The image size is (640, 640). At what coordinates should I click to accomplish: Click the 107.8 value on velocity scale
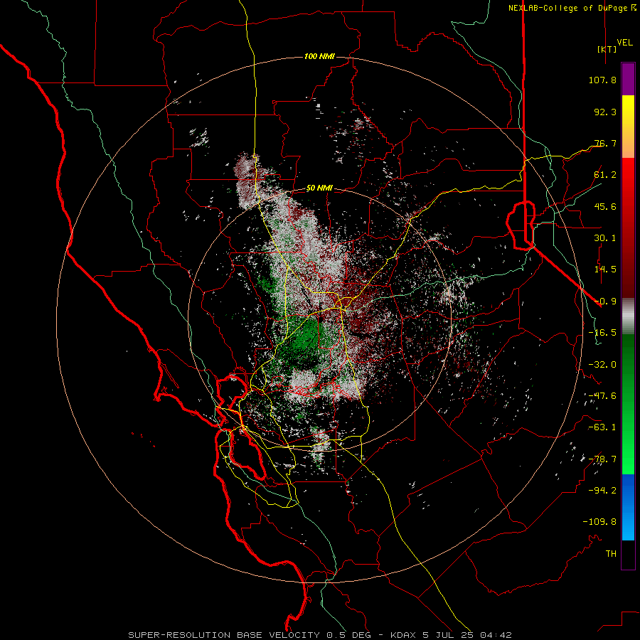[x=602, y=80]
